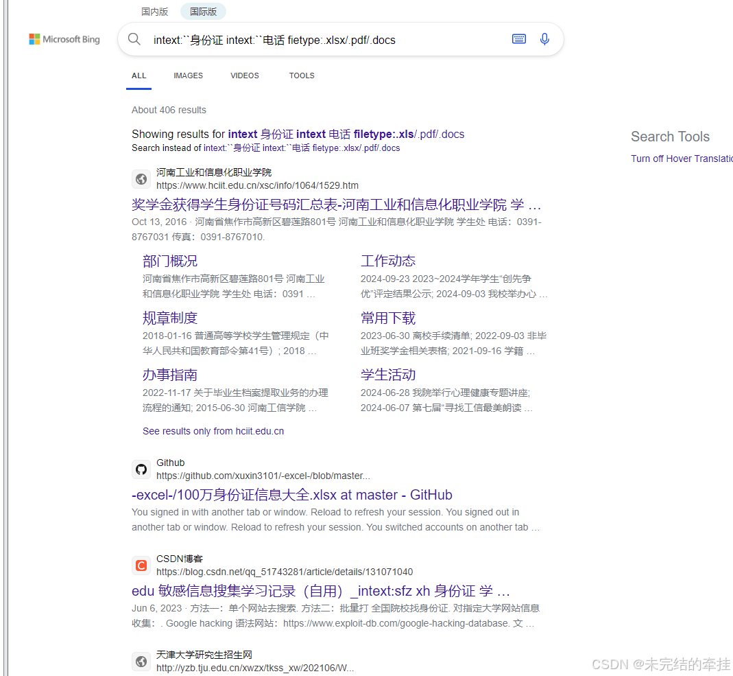Click the Microsoft Bing logo
Image resolution: width=733 pixels, height=676 pixels.
coord(64,39)
